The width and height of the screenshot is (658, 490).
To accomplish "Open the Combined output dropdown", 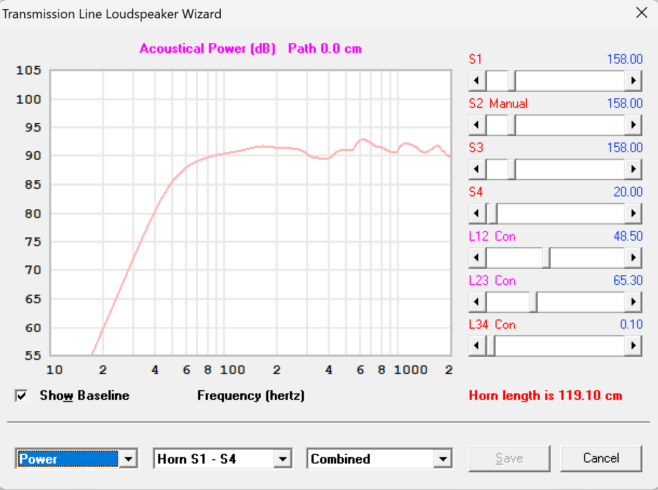I will [x=443, y=459].
